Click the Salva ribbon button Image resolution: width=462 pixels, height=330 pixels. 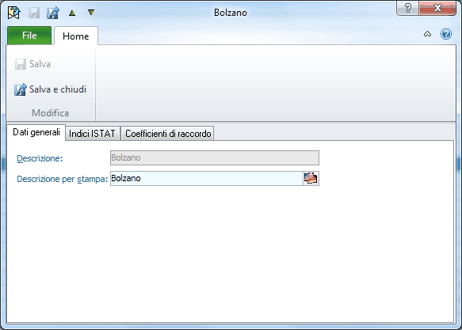(32, 64)
